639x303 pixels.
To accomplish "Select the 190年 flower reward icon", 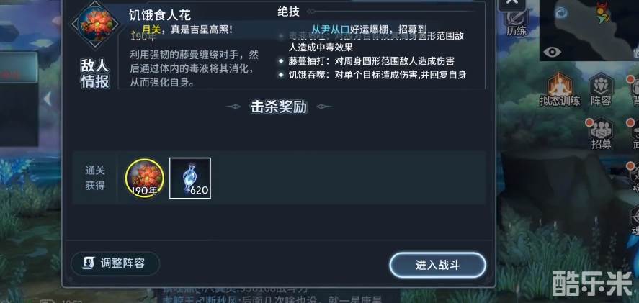I will (x=145, y=178).
